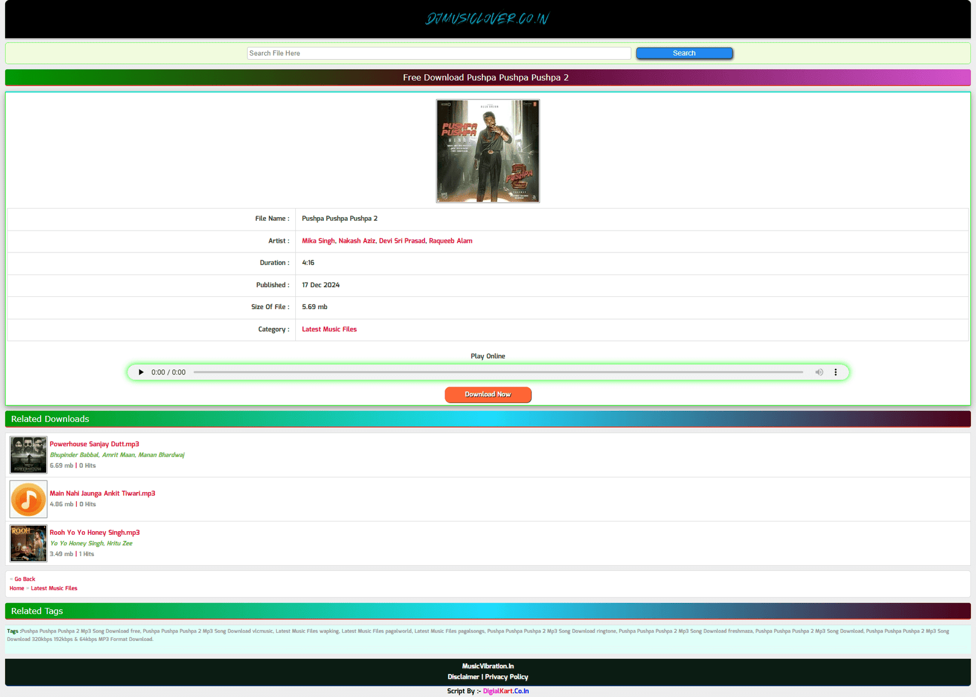Open artist Devi Sri Prasad link

401,241
